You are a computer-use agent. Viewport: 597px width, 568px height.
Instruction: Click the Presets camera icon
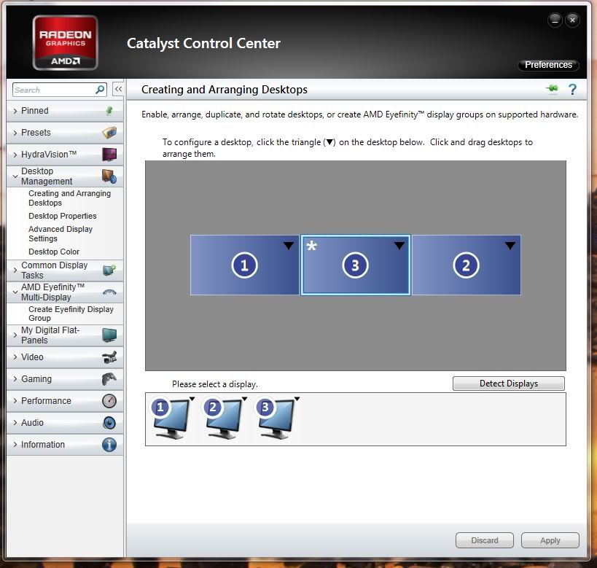tap(109, 133)
